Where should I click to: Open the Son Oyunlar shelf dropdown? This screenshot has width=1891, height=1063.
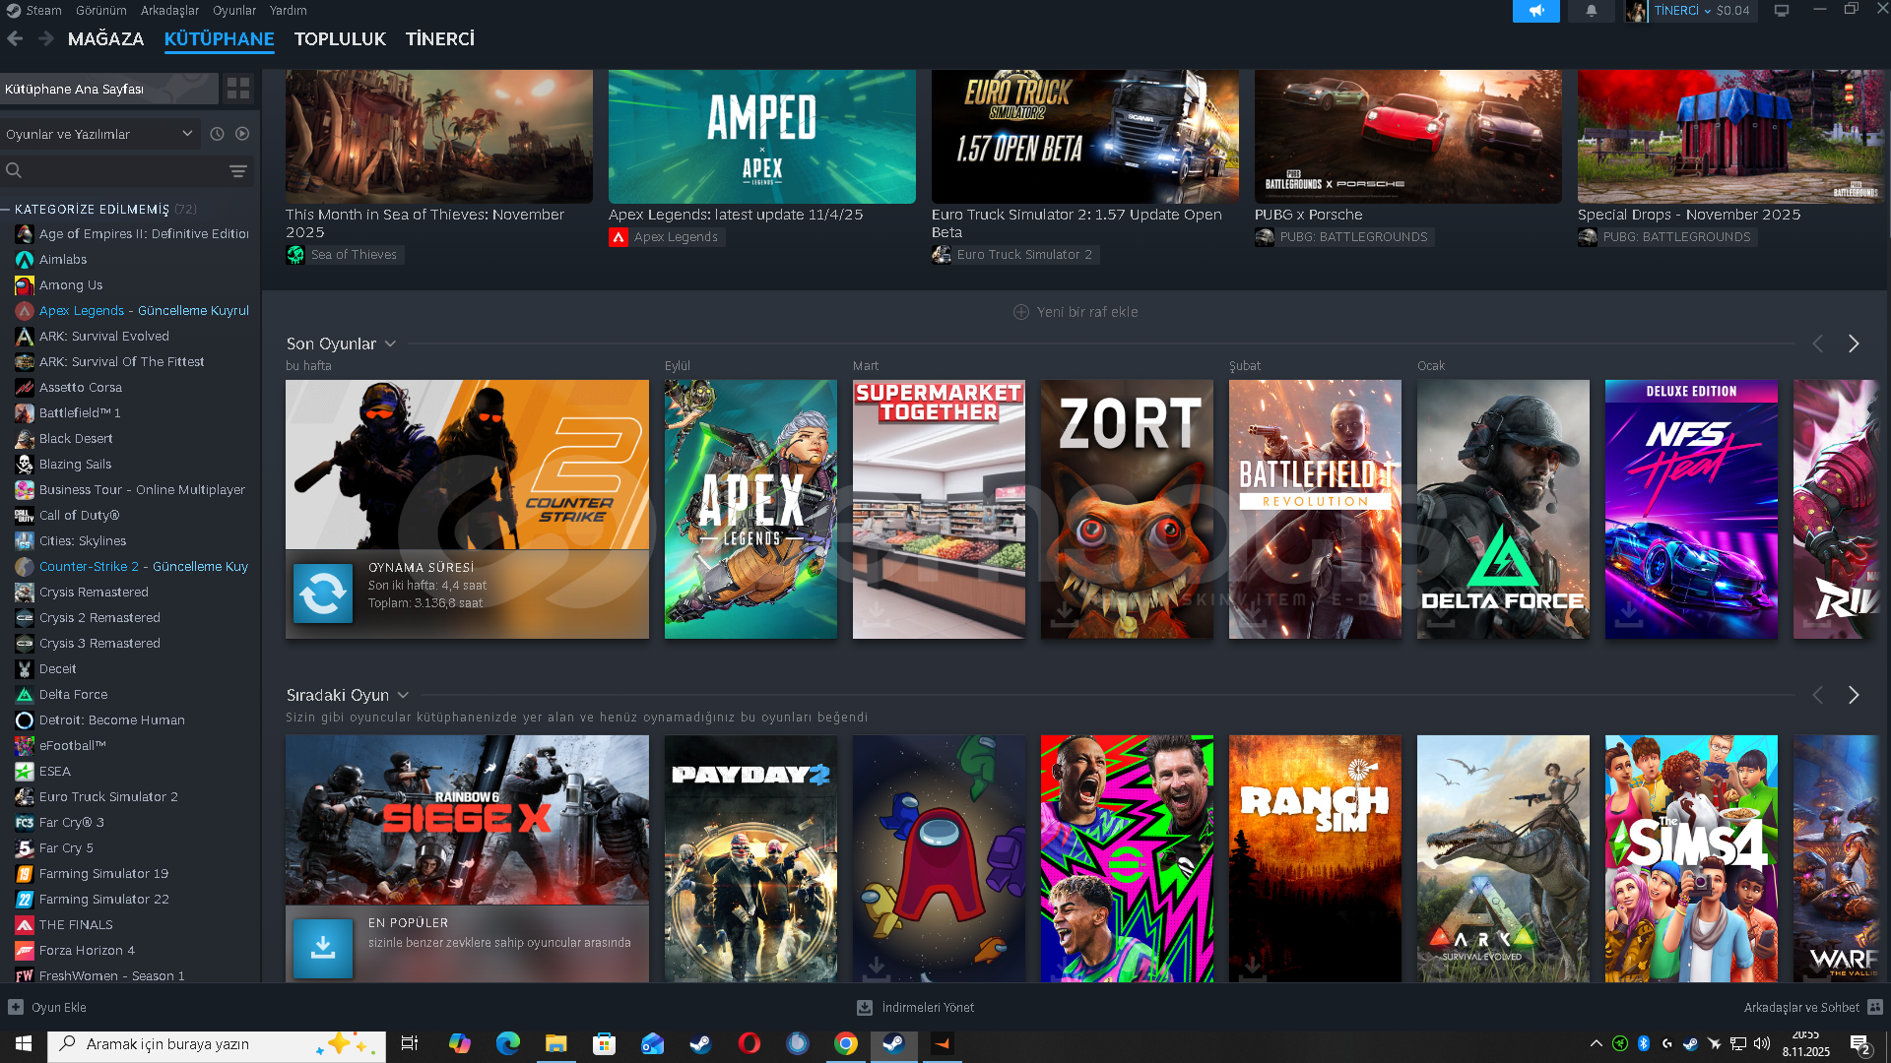coord(390,344)
